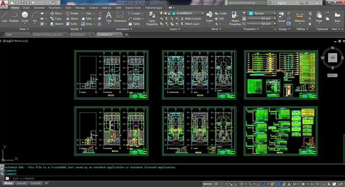
Task: Toggle grid display in status bar
Action: click(x=216, y=184)
